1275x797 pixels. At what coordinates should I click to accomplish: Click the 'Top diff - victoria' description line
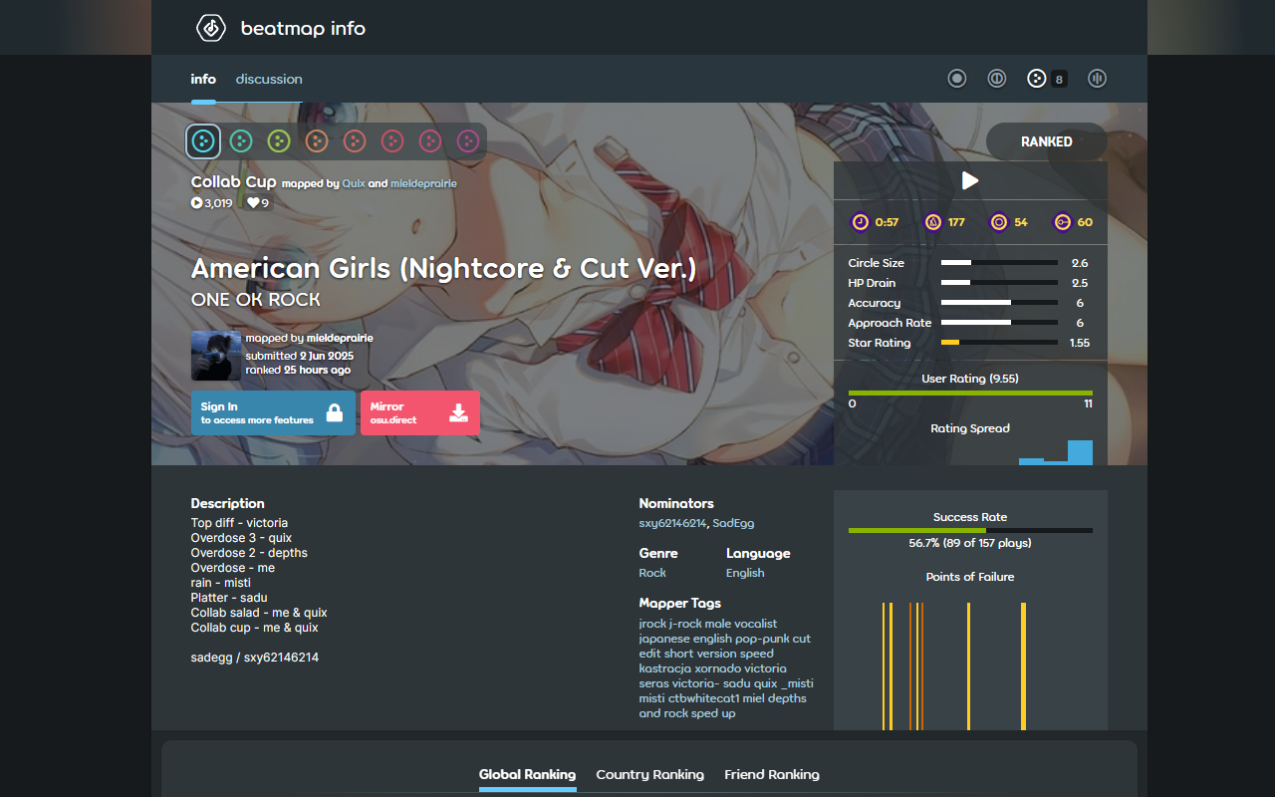(239, 523)
